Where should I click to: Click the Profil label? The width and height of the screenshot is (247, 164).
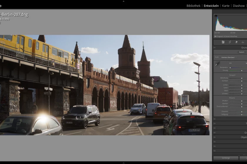[217, 57]
